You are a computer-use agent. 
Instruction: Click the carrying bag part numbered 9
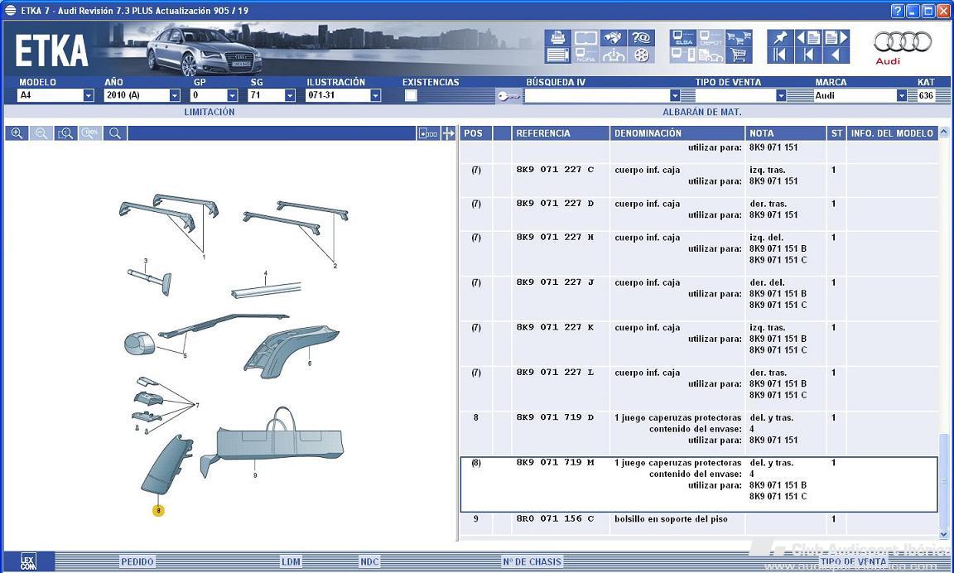pyautogui.click(x=272, y=442)
